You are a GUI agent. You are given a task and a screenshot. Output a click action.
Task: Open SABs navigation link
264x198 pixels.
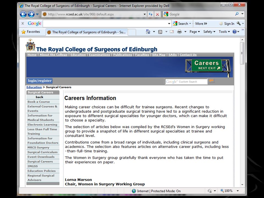pyautogui.click(x=173, y=55)
